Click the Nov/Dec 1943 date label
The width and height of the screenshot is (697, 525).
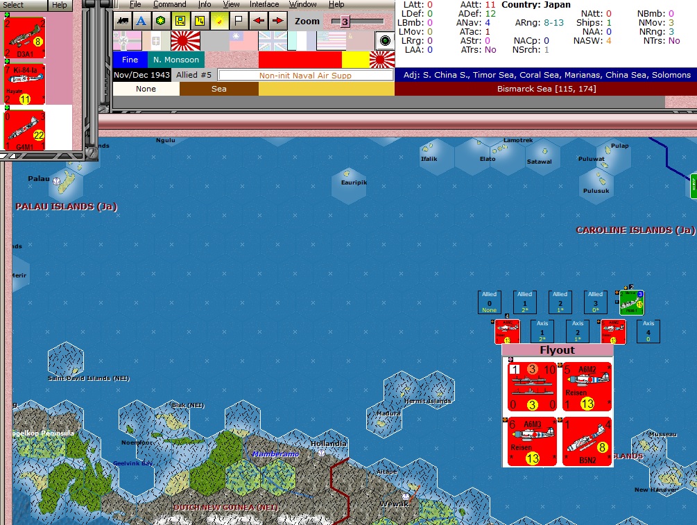(141, 75)
